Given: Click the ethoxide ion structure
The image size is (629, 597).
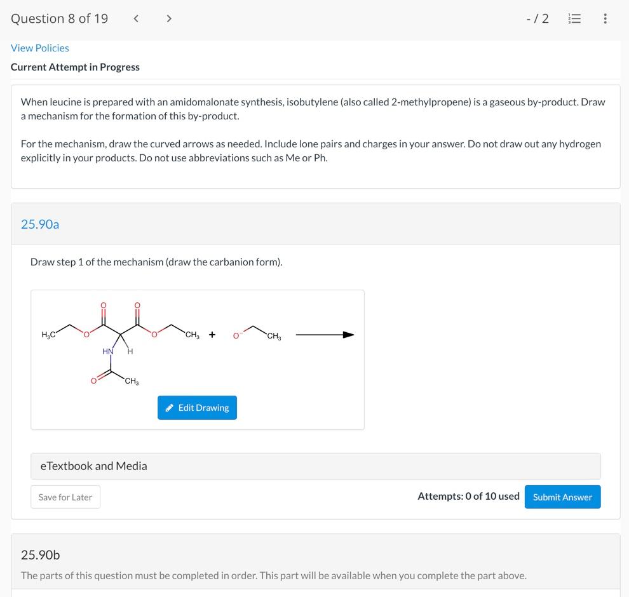Looking at the screenshot, I should 257,333.
